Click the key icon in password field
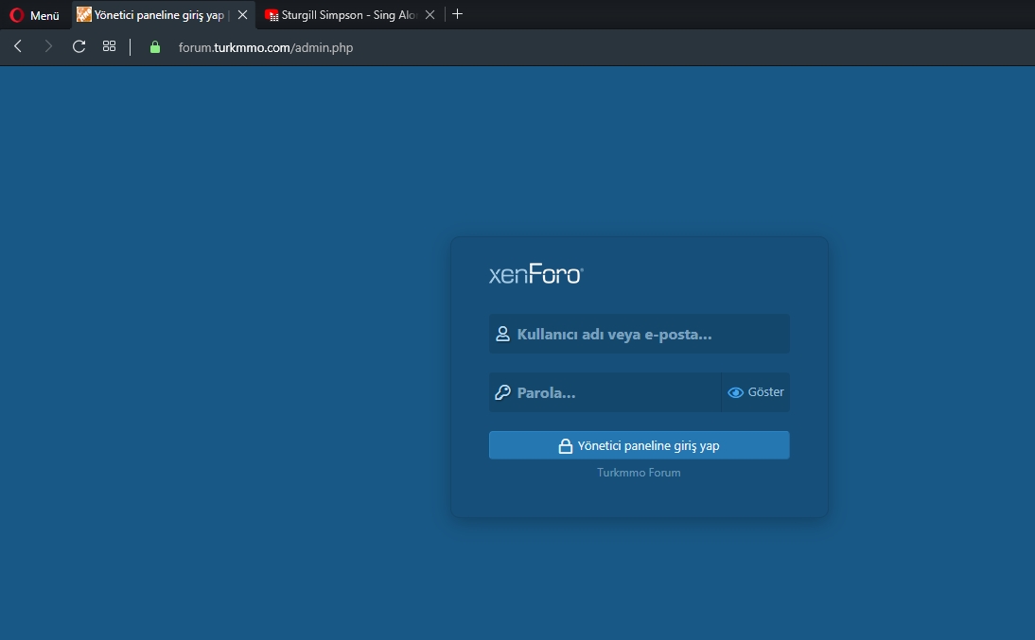1035x640 pixels. [502, 392]
